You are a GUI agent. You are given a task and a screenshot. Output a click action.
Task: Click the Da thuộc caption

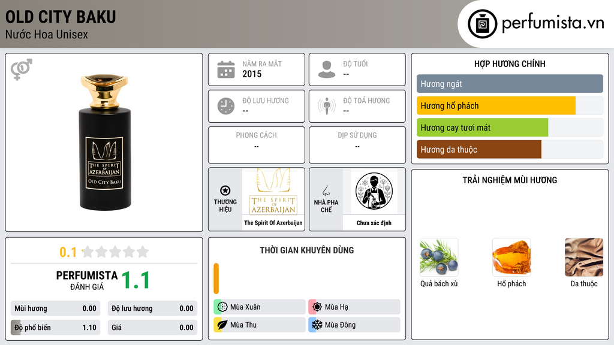click(584, 283)
